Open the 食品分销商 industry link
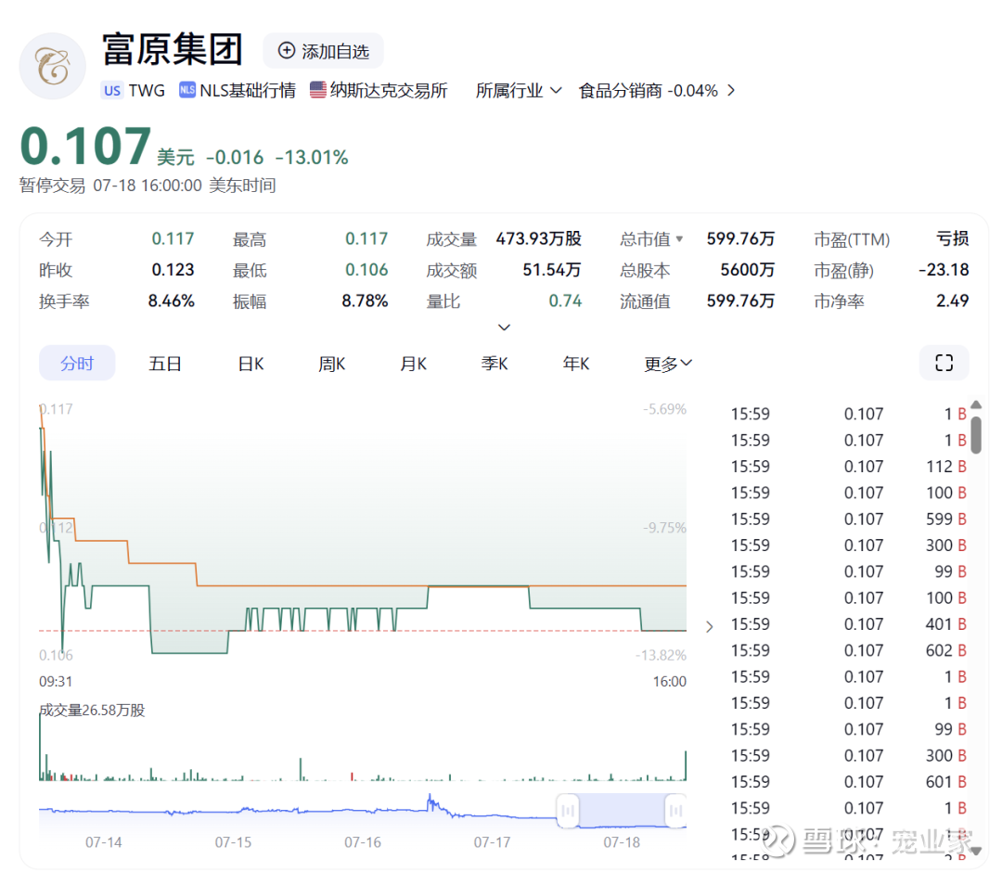 tap(648, 90)
